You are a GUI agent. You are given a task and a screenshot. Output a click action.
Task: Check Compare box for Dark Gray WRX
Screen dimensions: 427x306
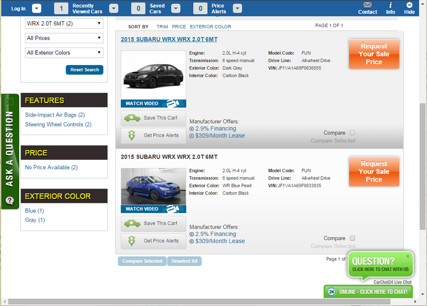[x=352, y=132]
